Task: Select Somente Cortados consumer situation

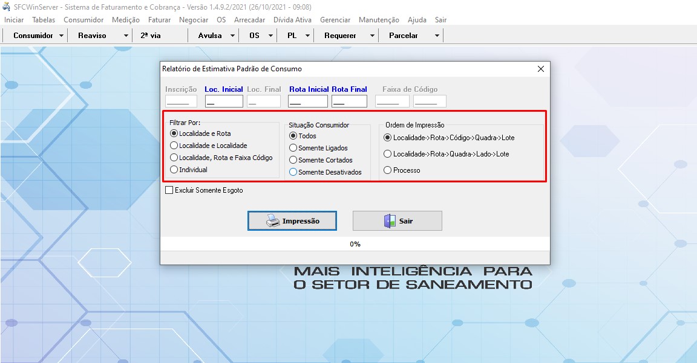Action: [293, 160]
